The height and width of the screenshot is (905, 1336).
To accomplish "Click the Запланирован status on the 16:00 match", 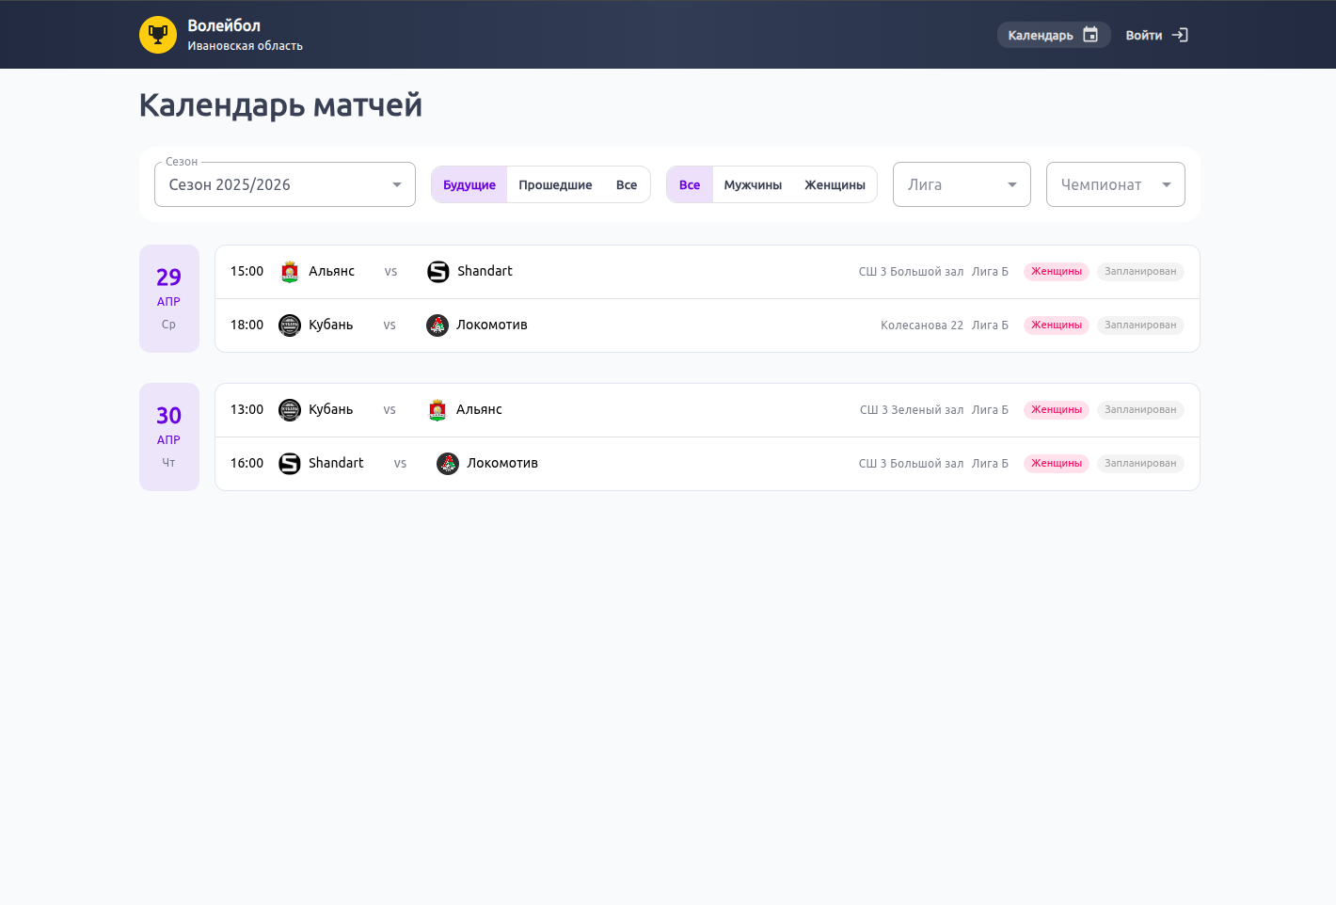I will (x=1140, y=463).
